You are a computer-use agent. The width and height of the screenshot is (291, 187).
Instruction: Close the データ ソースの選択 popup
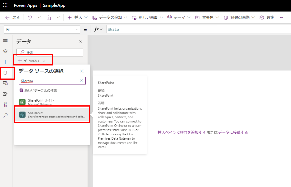click(82, 71)
